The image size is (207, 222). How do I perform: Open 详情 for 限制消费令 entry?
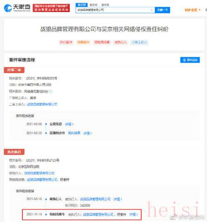coord(134,215)
